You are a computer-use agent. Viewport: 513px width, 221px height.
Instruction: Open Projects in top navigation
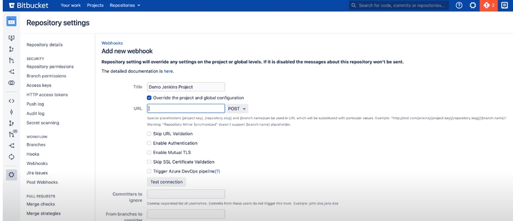(x=95, y=5)
